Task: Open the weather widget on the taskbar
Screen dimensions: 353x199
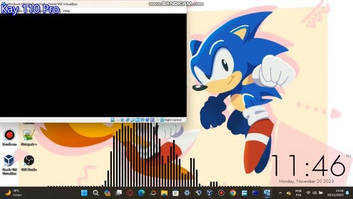Action: click(13, 193)
